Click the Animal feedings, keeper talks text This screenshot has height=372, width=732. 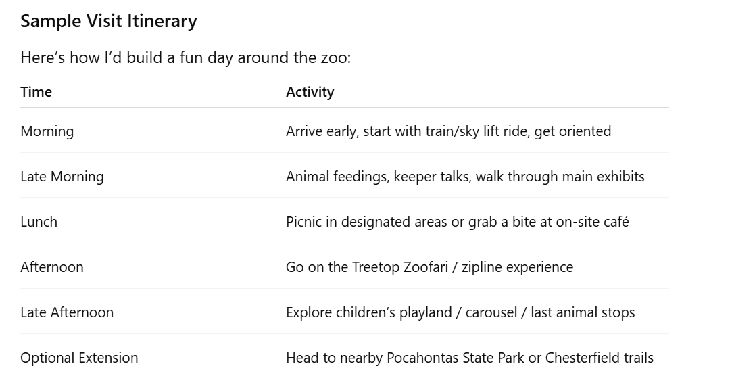(x=465, y=176)
